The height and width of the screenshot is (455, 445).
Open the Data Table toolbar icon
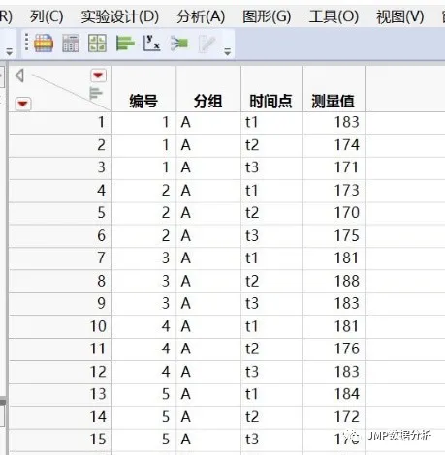44,44
